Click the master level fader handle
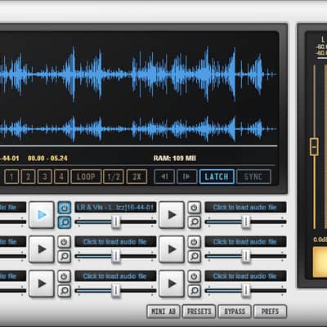 click(314, 147)
